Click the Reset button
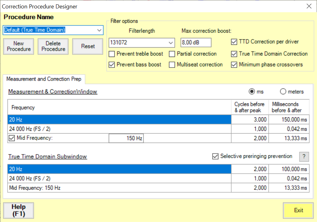The width and height of the screenshot is (317, 222). tap(88, 46)
